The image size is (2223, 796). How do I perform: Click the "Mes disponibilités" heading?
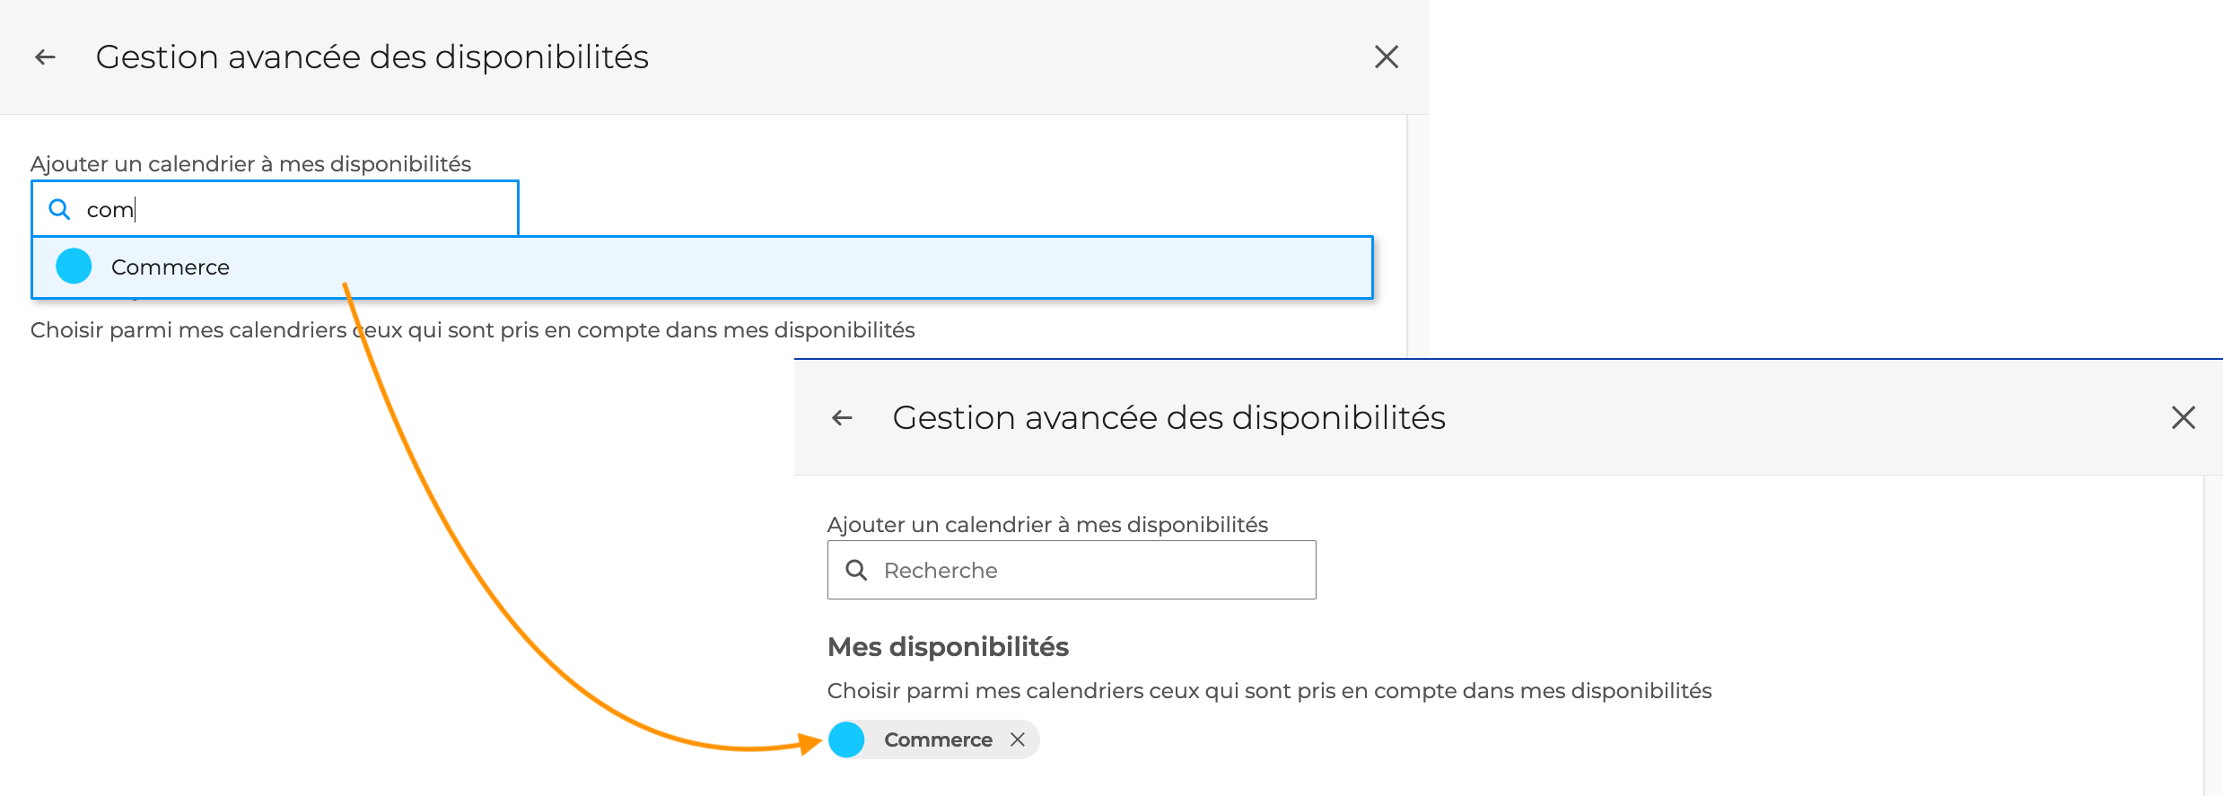[x=948, y=647]
